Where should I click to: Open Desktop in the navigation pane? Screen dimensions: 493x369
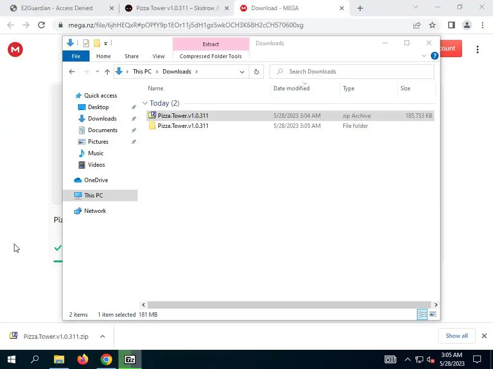point(98,107)
